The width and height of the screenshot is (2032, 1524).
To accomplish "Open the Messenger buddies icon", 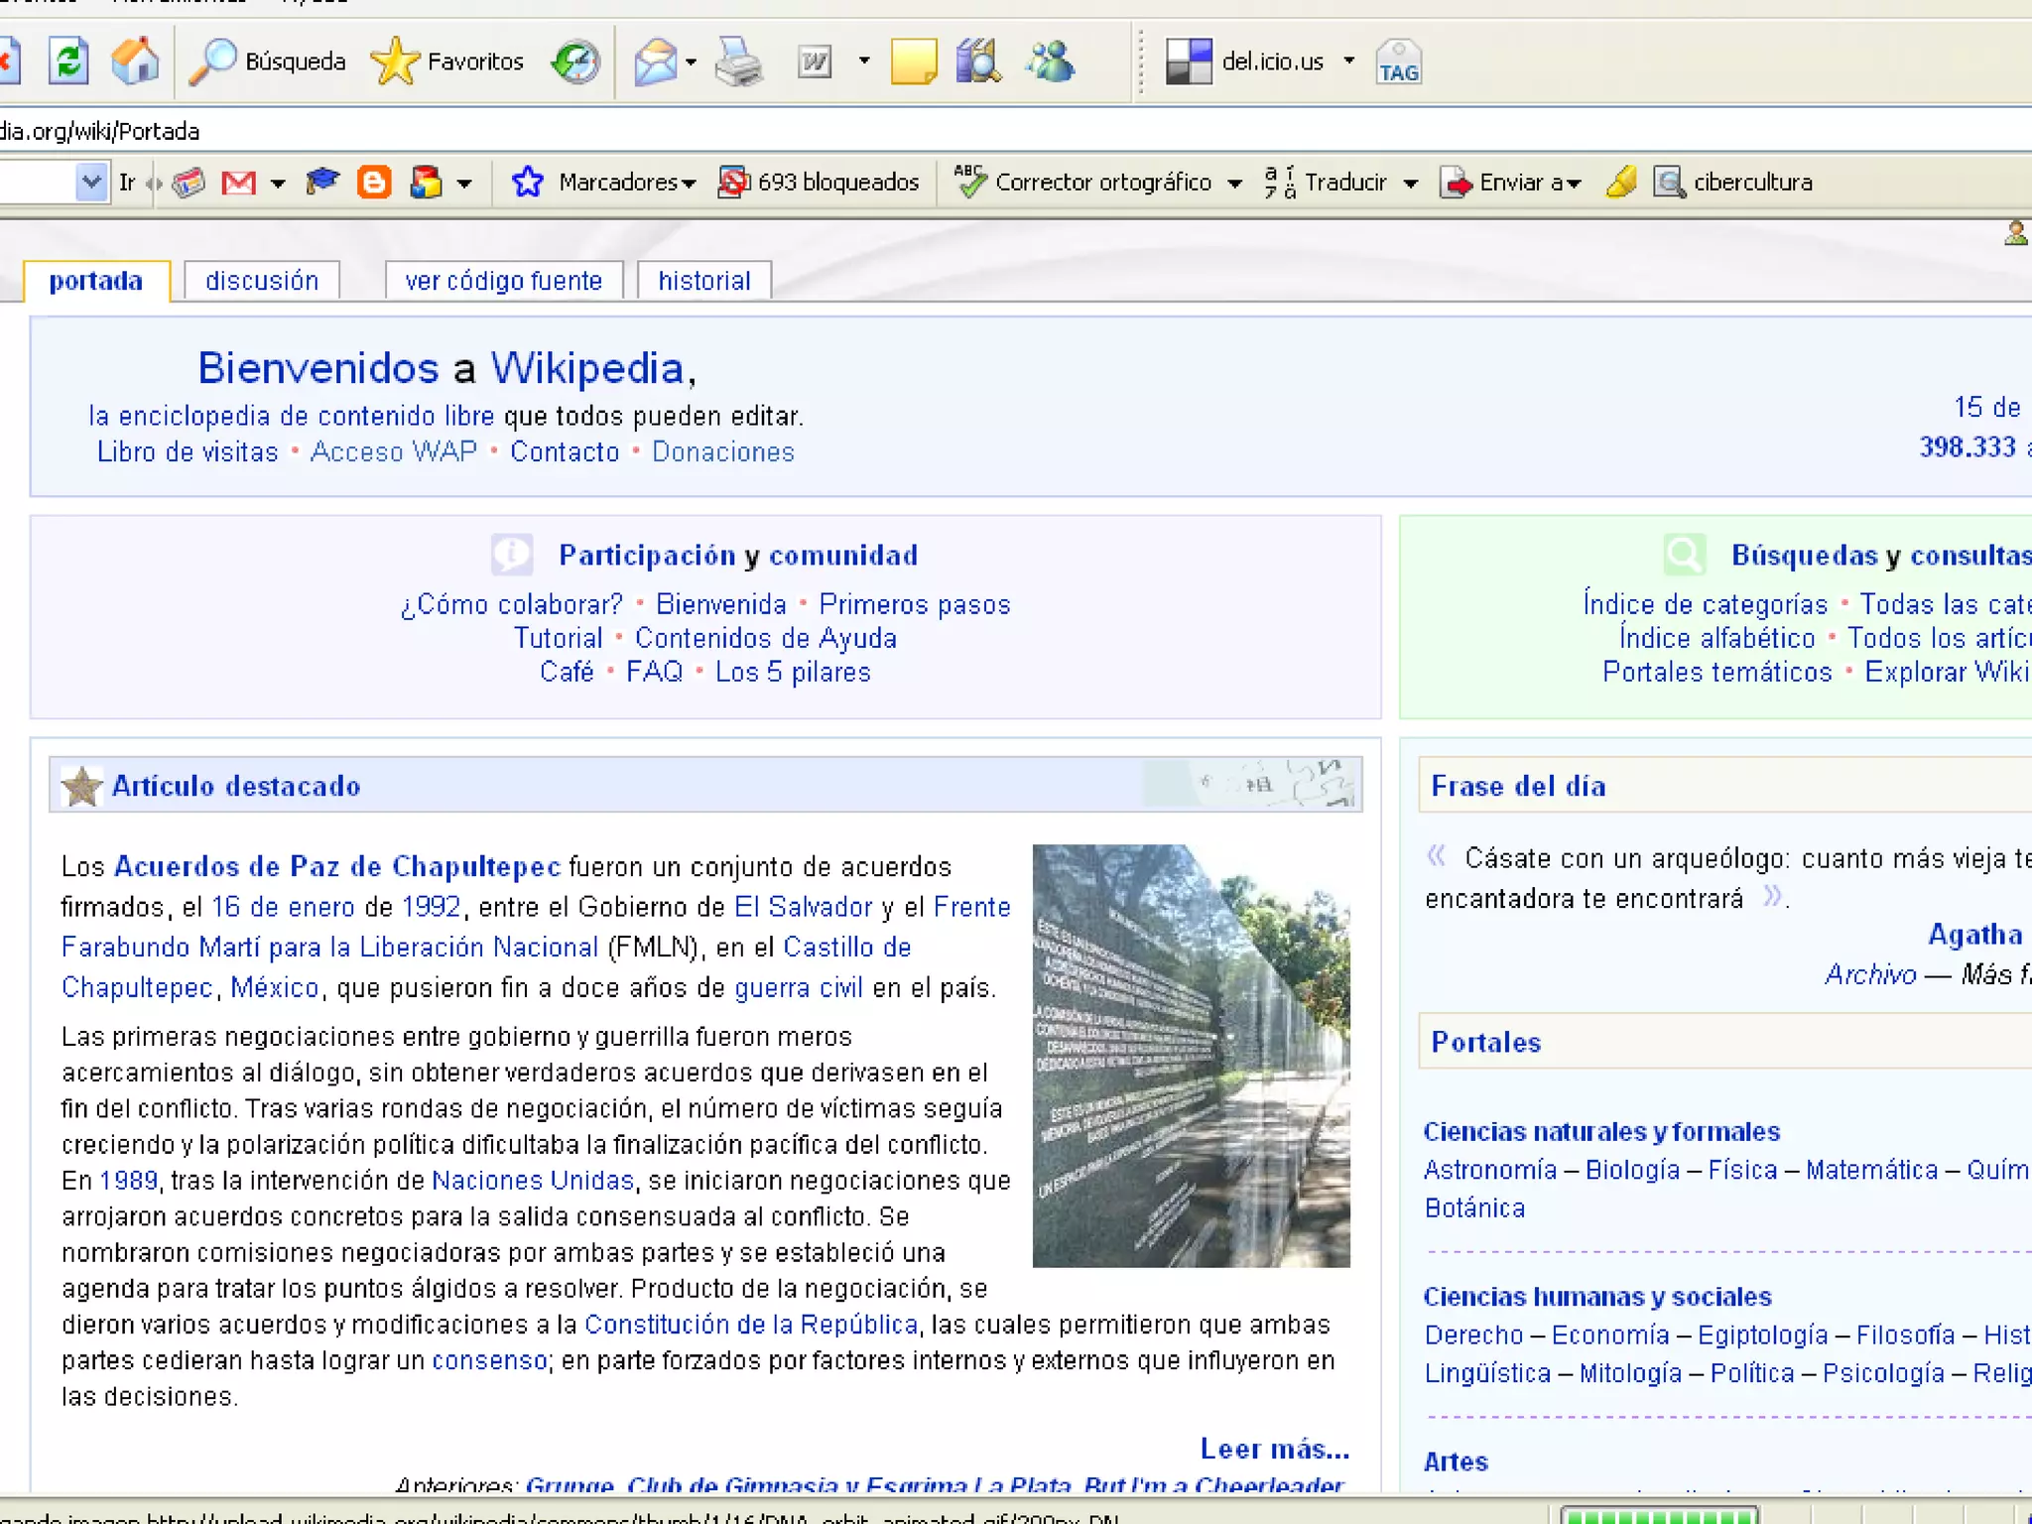I will (1051, 63).
